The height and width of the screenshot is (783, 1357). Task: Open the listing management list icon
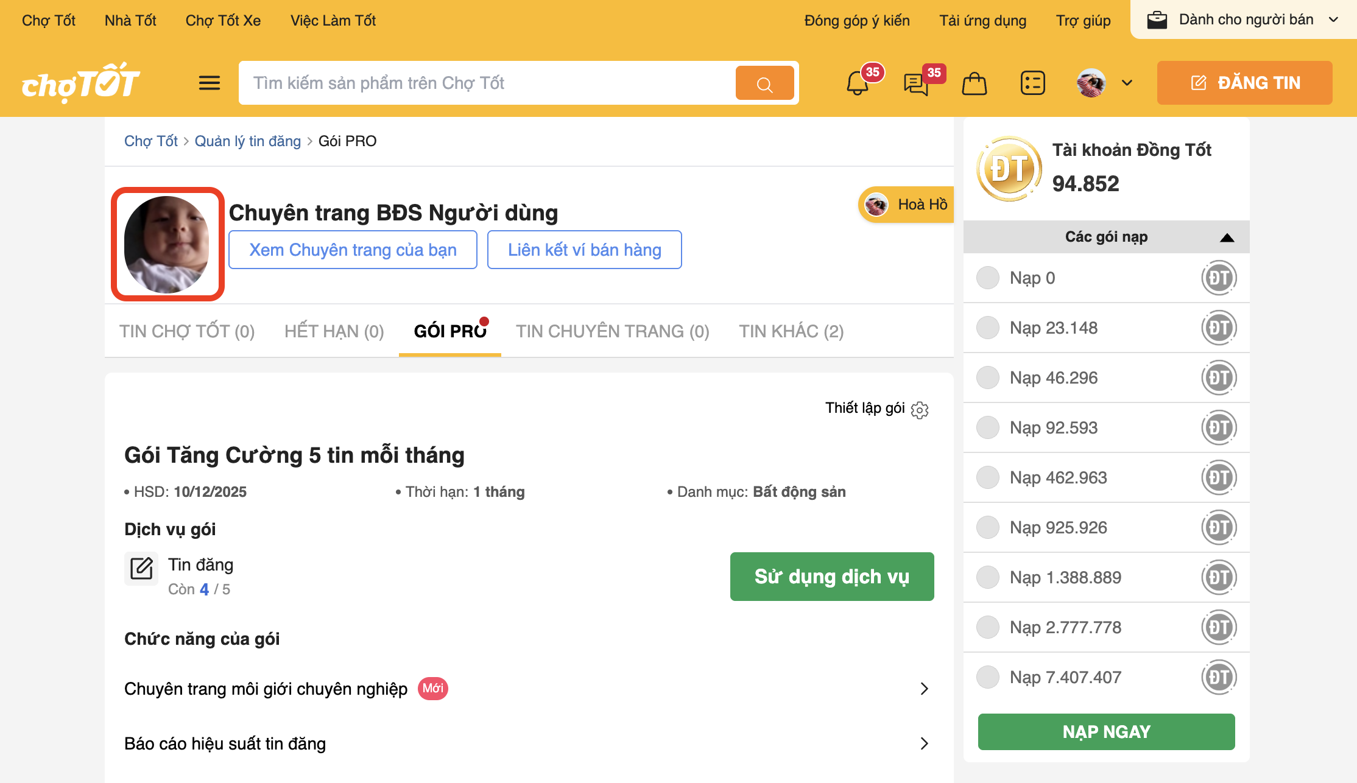click(x=1032, y=83)
